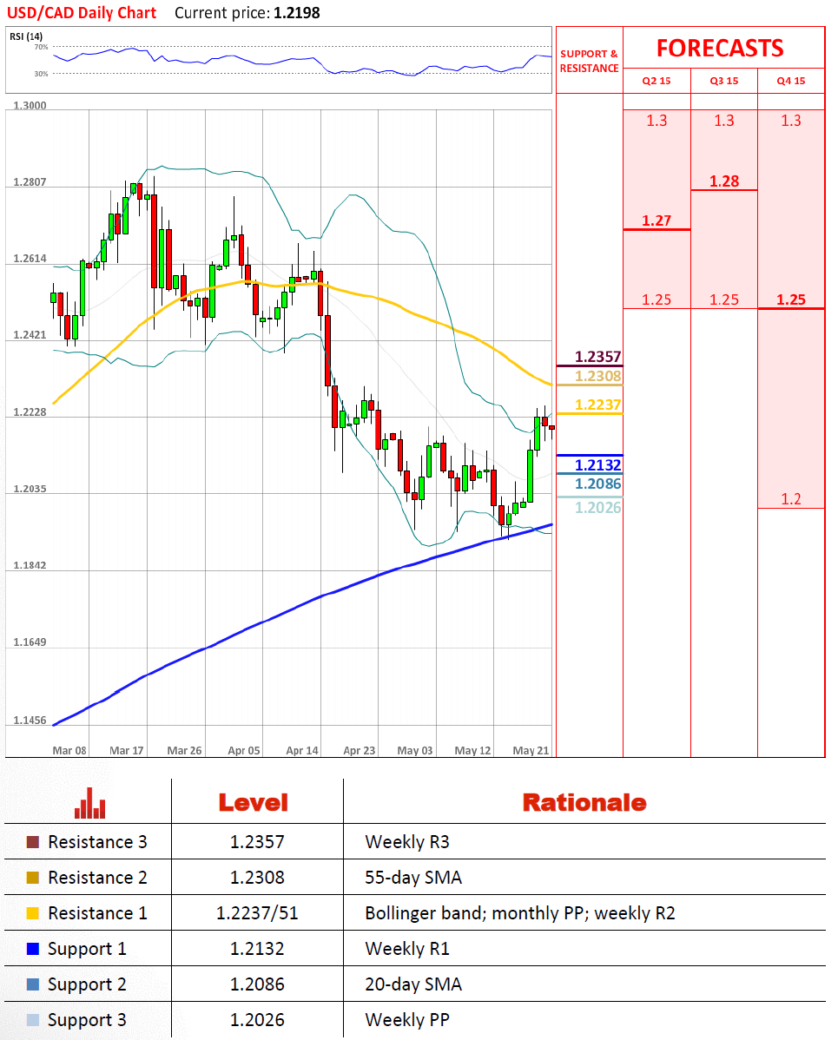Click the 'RSI (14)' indicator label
The image size is (838, 1040).
click(x=26, y=36)
